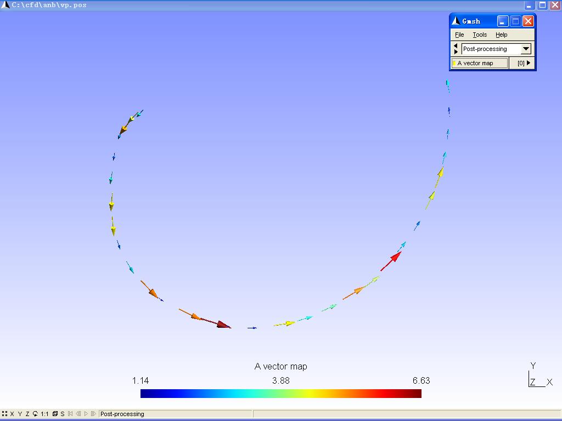Step the animation forward one frame
Viewport: 562px width, 421px height.
93,414
